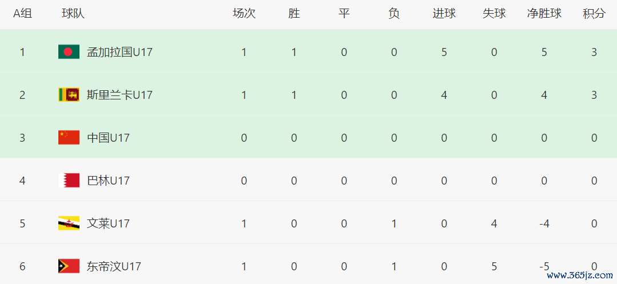Click the China flag icon
Screen dimensions: 617x284
click(69, 138)
